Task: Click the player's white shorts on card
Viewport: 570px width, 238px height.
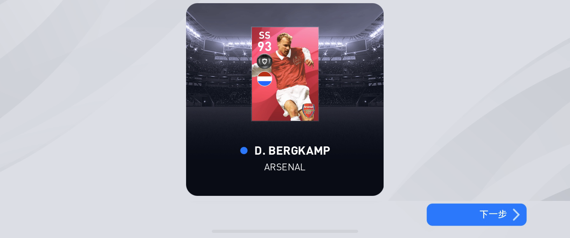Action: pos(293,95)
